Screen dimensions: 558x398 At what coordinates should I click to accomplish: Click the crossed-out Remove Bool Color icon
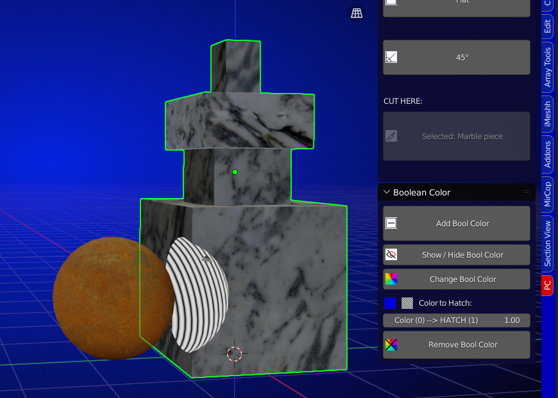click(391, 345)
